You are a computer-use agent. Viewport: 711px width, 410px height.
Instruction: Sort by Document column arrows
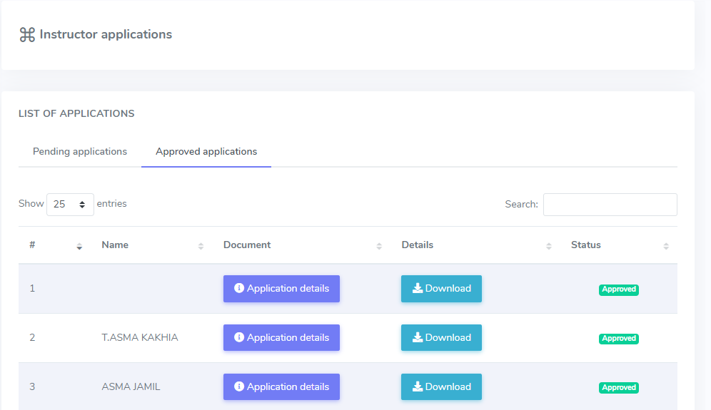tap(379, 246)
